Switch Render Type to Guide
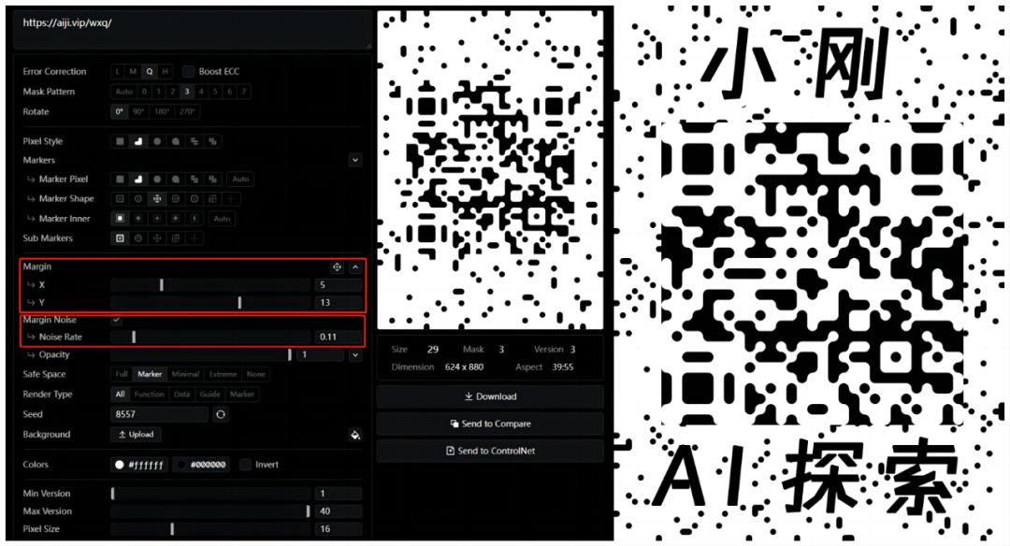This screenshot has width=1010, height=546. [x=210, y=394]
